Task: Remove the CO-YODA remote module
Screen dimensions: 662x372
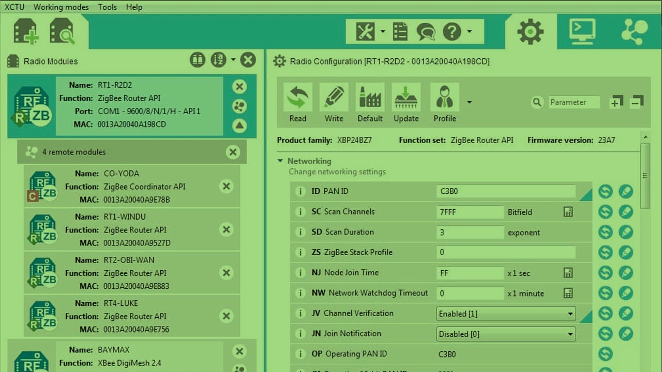Action: pos(226,187)
